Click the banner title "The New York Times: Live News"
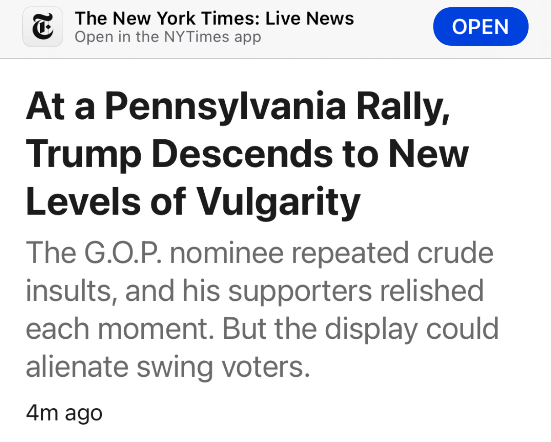This screenshot has width=551, height=442. [x=214, y=18]
